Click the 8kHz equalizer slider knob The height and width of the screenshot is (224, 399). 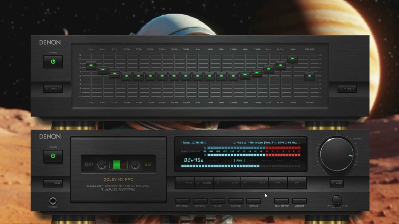(x=269, y=69)
